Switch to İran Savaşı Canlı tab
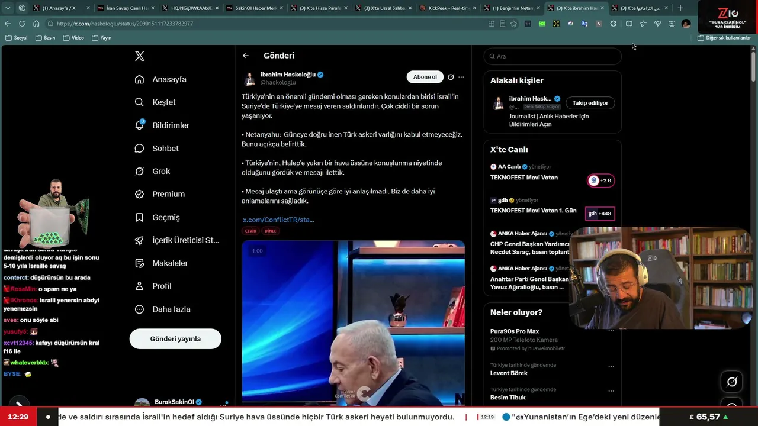 coord(124,8)
